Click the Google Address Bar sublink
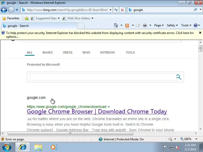The height and width of the screenshot is (152, 203). tap(72, 130)
